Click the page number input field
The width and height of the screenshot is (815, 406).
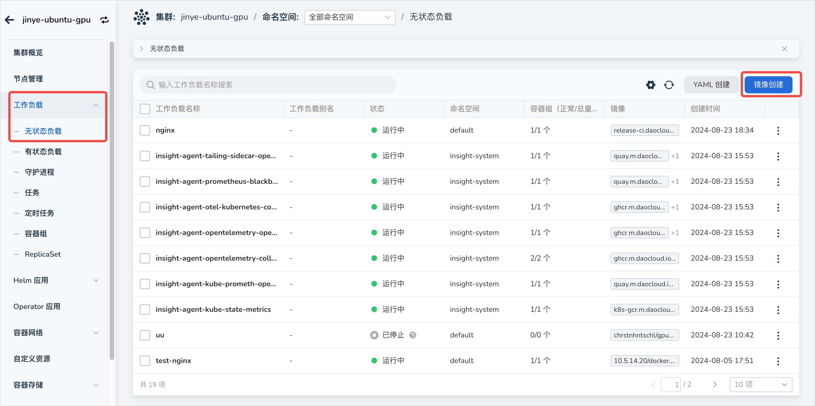click(x=670, y=384)
